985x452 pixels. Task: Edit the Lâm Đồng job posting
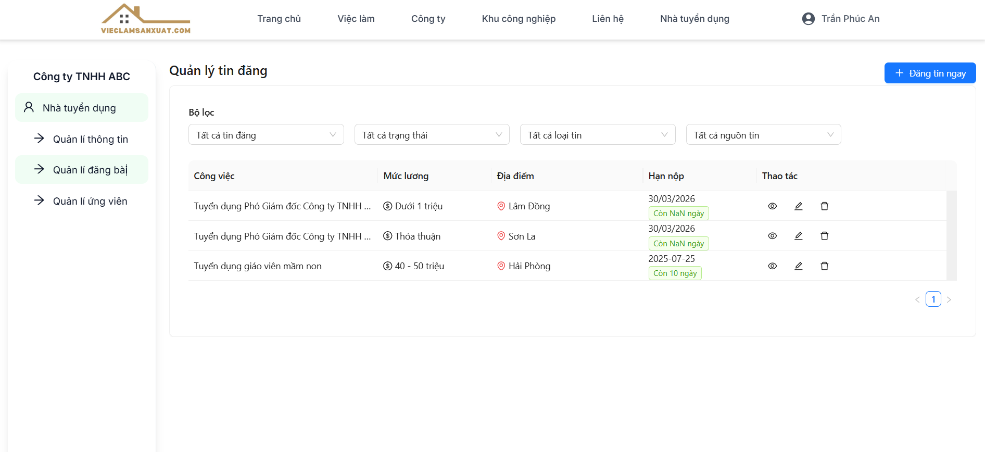coord(798,206)
